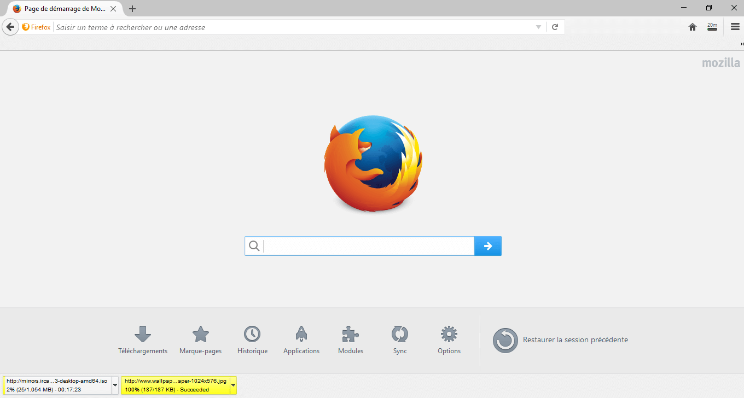The height and width of the screenshot is (398, 744).
Task: Click the central Firefox logo
Action: [373, 164]
